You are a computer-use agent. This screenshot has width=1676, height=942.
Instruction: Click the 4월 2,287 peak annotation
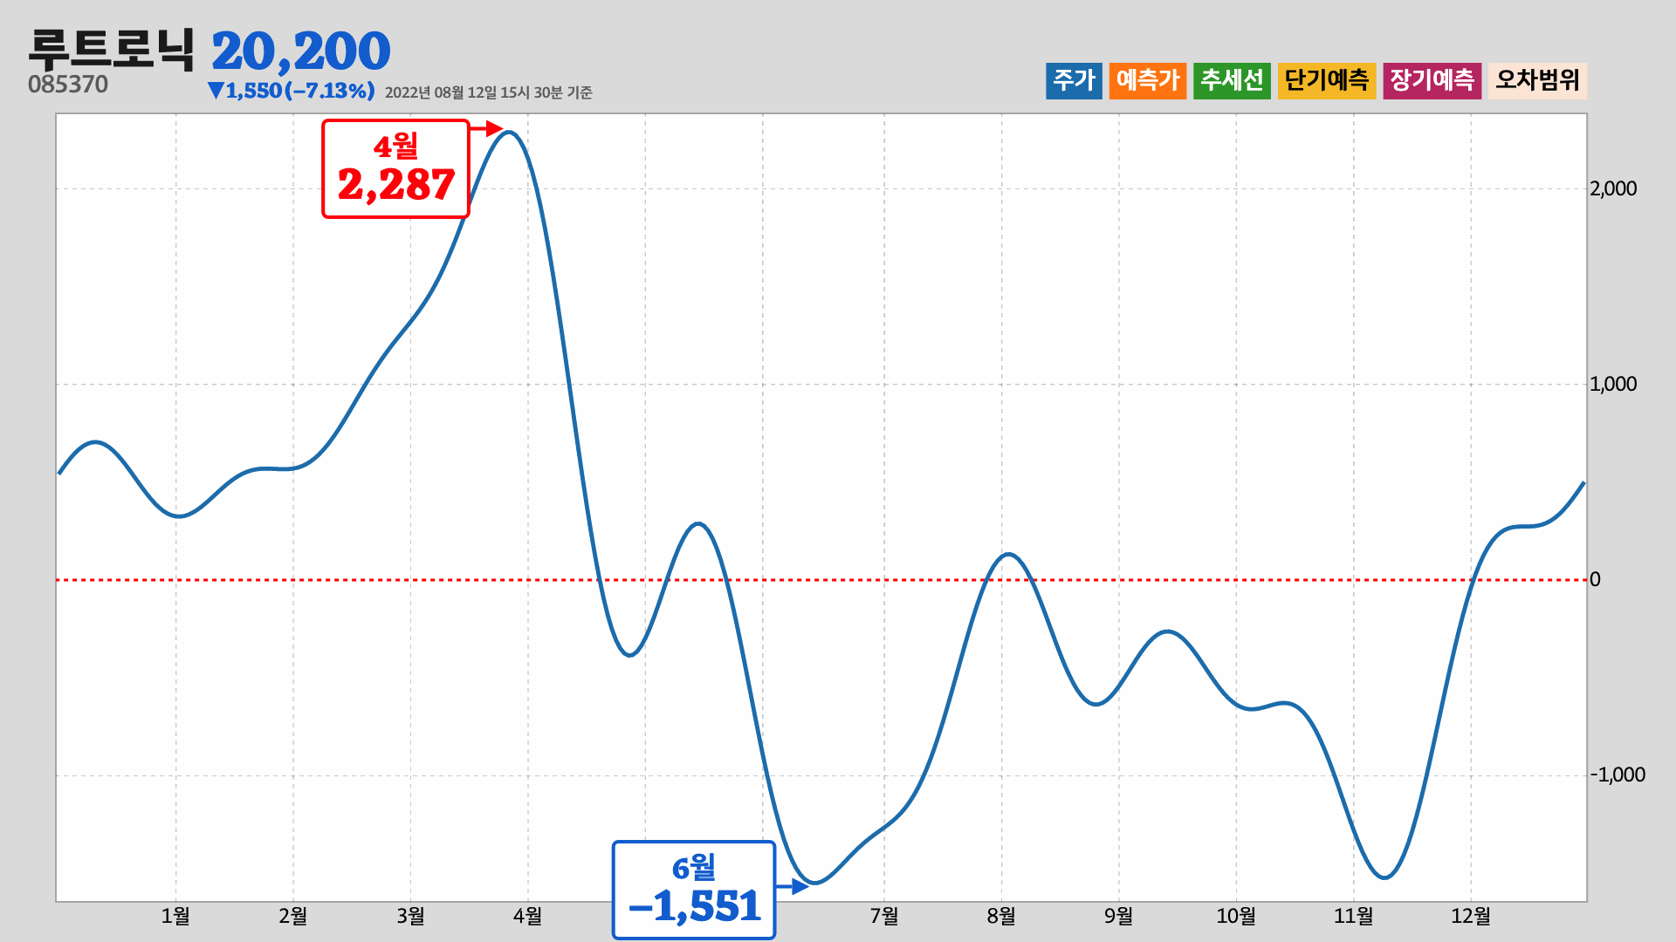(395, 168)
